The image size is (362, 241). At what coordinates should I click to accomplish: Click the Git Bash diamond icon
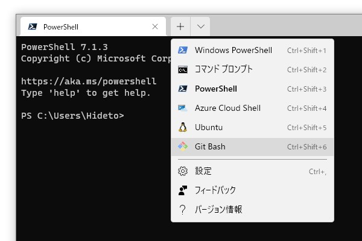tap(183, 146)
